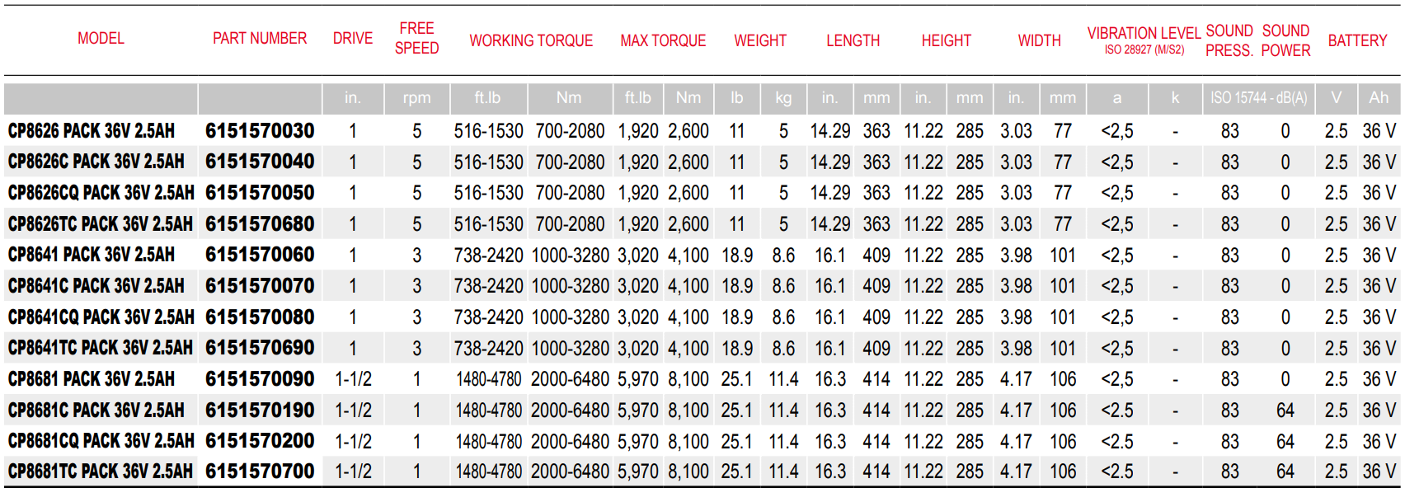The height and width of the screenshot is (488, 1405).
Task: Click part number 6151570200
Action: point(260,441)
